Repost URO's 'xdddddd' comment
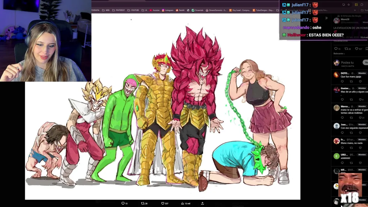 click(x=351, y=163)
